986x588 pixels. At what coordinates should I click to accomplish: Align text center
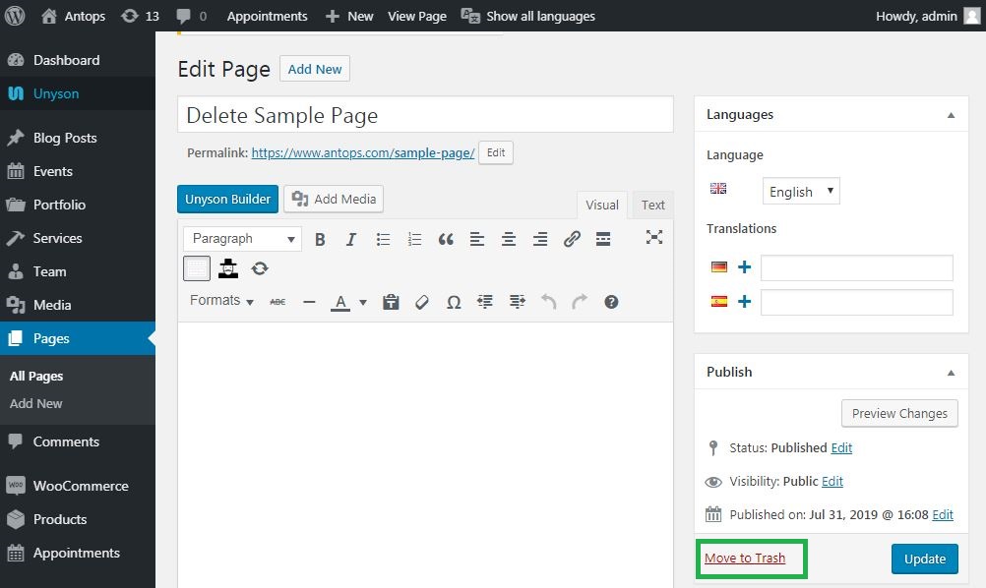tap(509, 239)
